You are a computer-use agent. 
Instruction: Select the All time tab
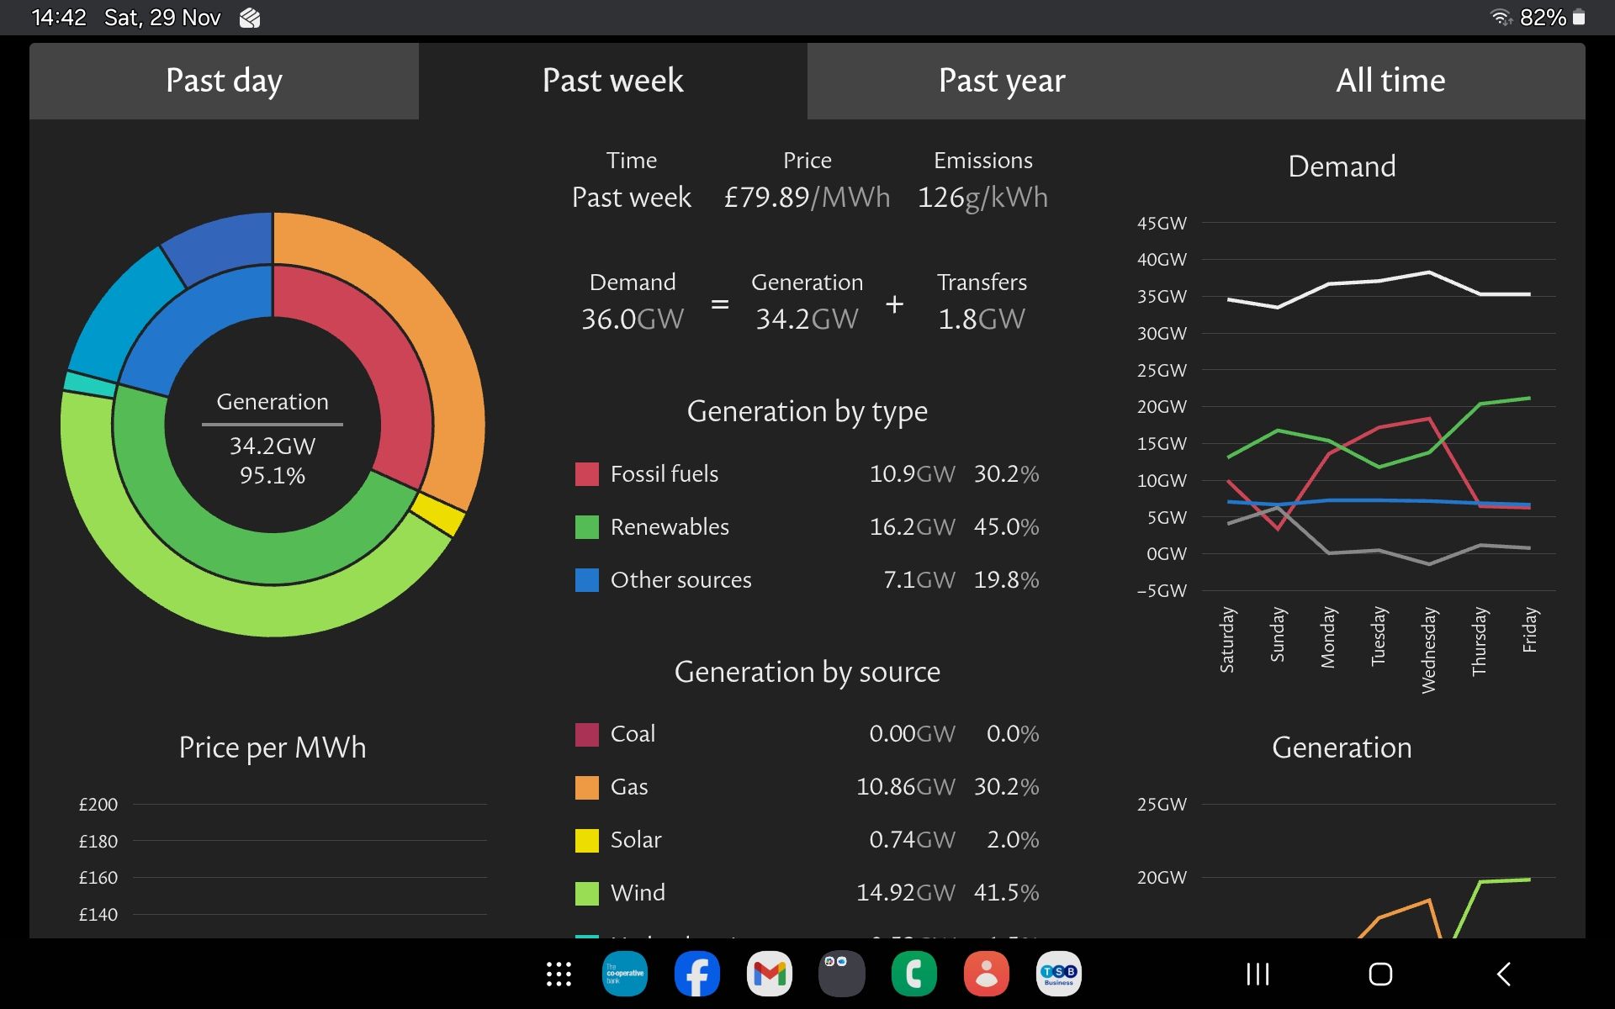coord(1390,81)
